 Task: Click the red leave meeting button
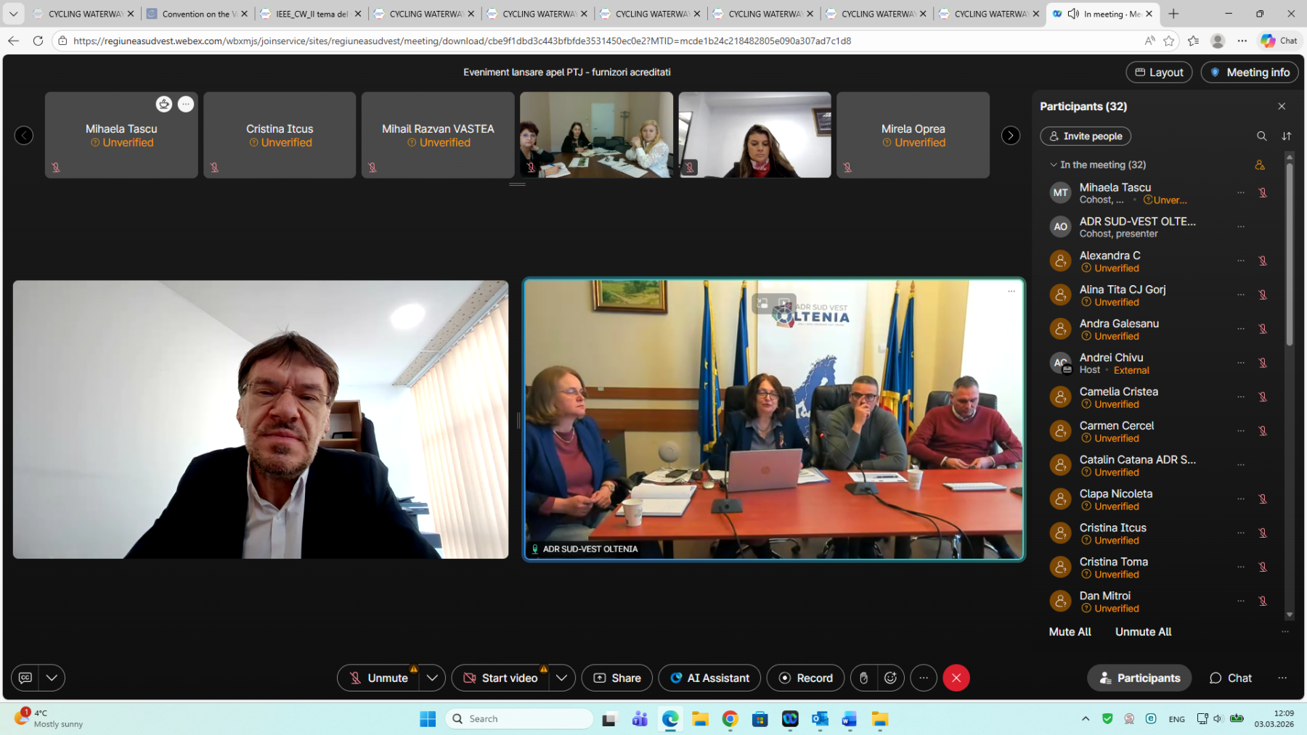[x=956, y=678]
